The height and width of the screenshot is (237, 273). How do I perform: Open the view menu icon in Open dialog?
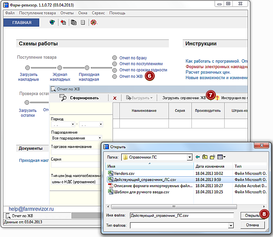[221, 157]
